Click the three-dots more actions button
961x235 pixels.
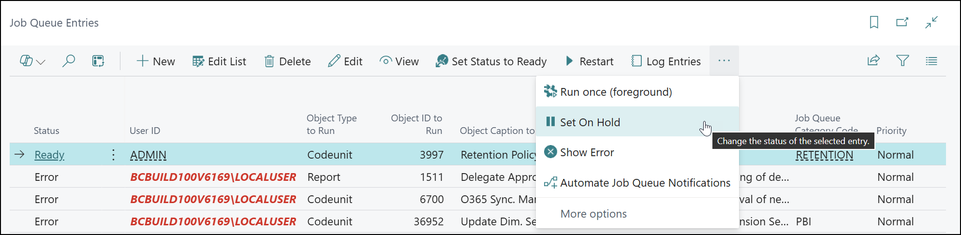724,61
